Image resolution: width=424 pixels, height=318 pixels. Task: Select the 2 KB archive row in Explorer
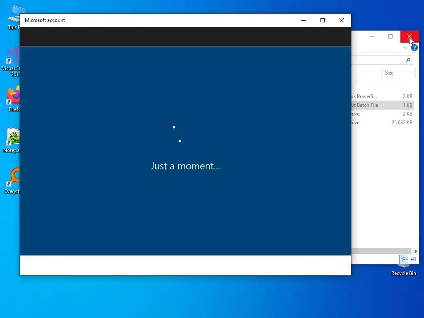tap(383, 114)
